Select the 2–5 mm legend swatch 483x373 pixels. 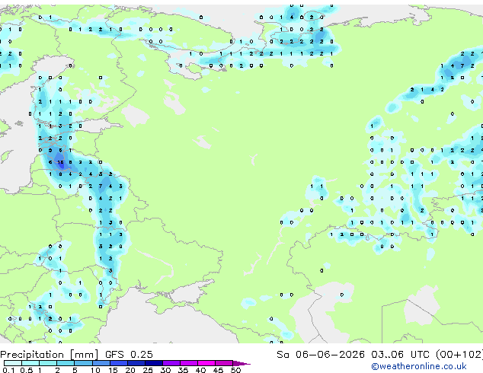tap(66, 363)
